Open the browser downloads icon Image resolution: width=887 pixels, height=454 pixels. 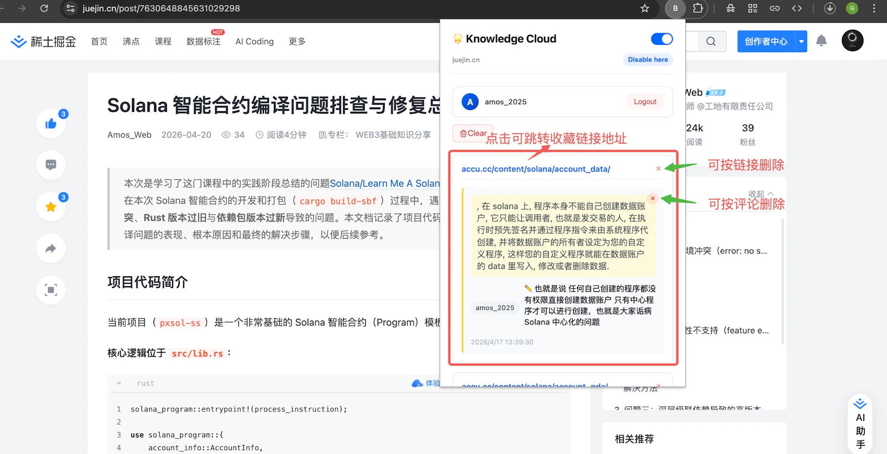point(829,8)
